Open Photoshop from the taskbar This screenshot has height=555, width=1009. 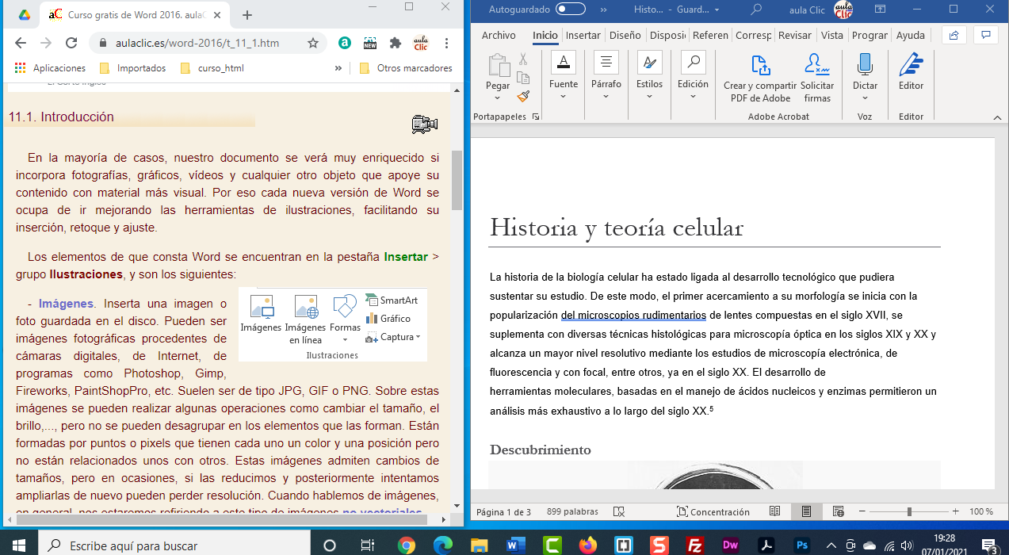[x=802, y=545]
